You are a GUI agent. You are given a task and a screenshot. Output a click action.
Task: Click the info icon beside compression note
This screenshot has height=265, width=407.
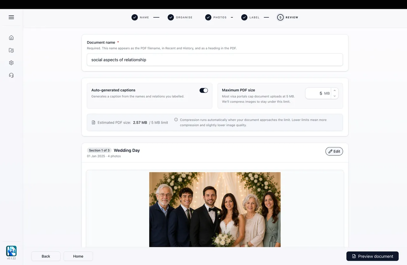(176, 120)
